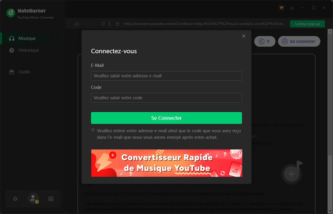Click the toolbox Outils icon
This screenshot has height=214, width=333.
(12, 72)
